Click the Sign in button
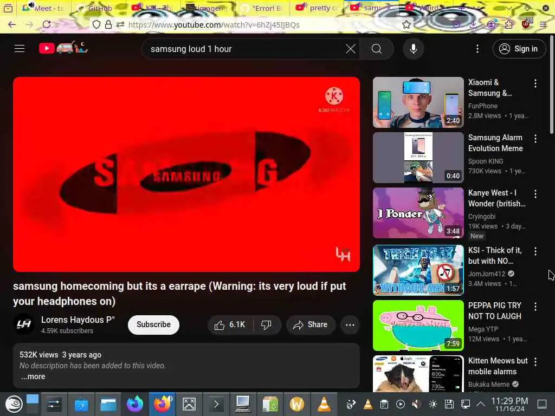This screenshot has width=555, height=416. coord(519,49)
